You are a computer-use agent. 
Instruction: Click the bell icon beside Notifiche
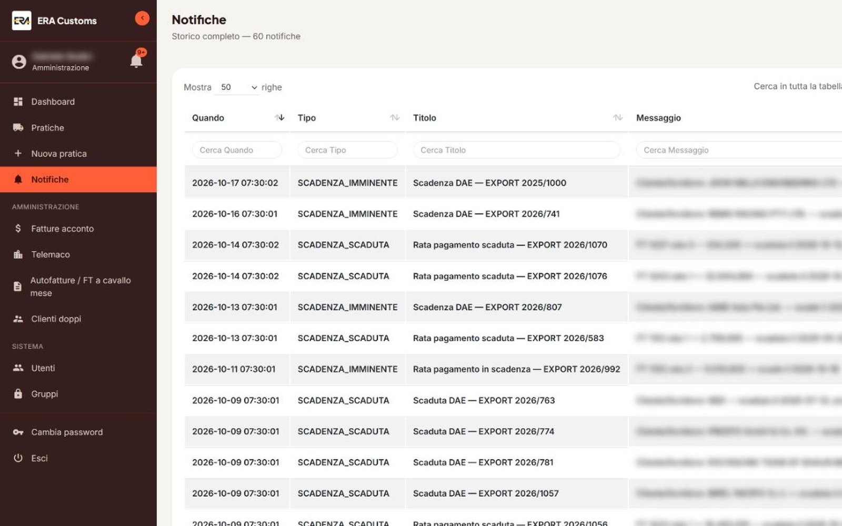pos(18,179)
